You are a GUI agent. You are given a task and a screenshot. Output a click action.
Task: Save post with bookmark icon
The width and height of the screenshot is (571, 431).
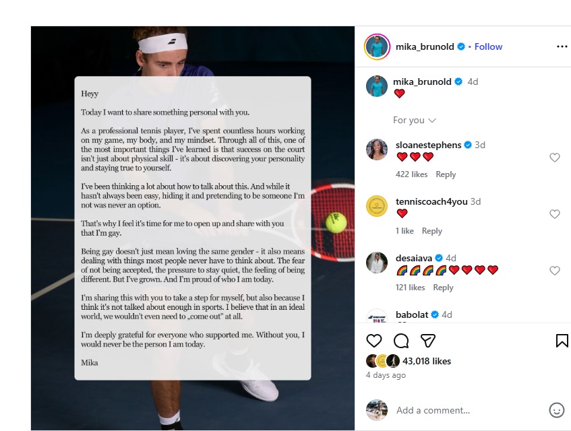point(562,341)
